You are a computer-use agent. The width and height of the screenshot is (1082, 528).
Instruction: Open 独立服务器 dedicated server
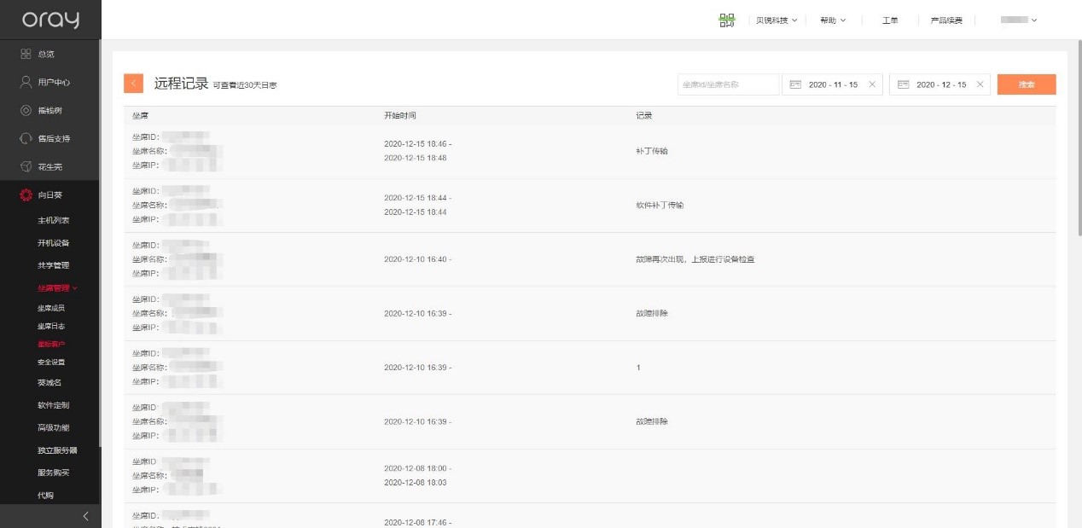click(57, 450)
